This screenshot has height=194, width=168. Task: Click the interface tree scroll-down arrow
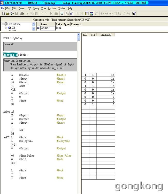click(x=34, y=29)
